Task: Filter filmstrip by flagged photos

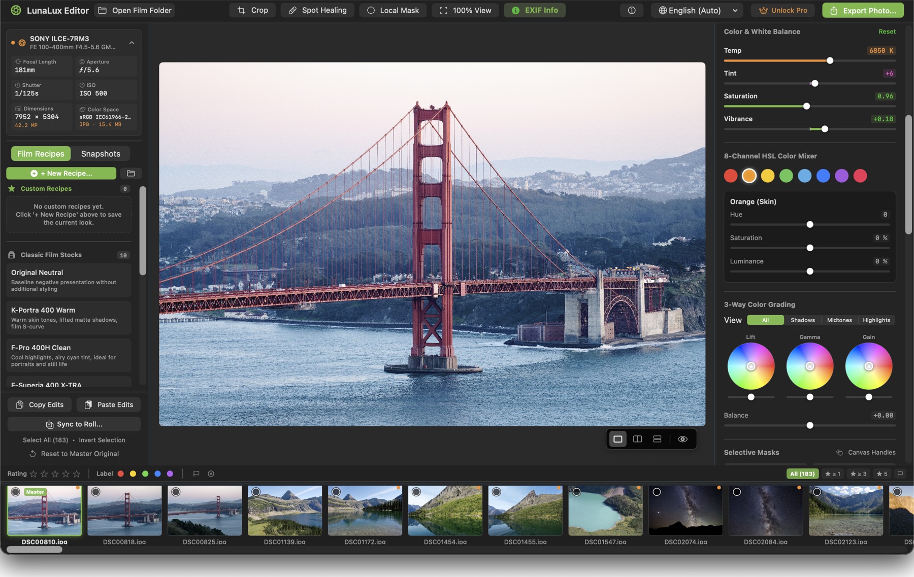Action: [x=900, y=474]
